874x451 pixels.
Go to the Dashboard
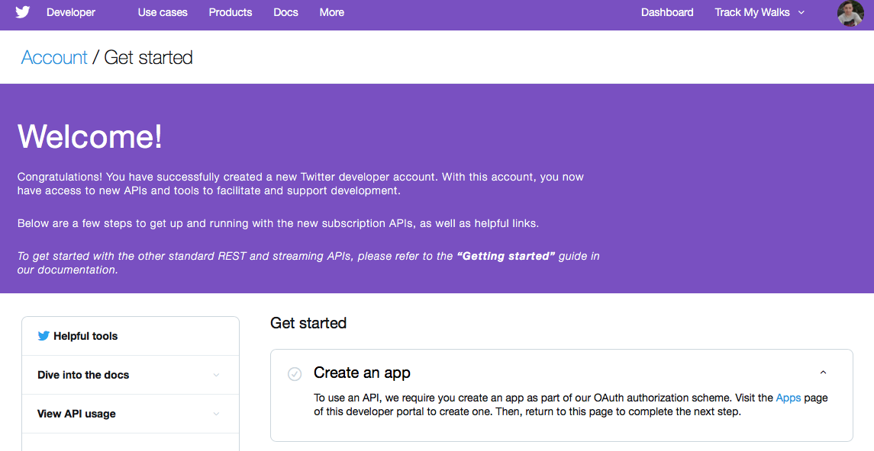tap(667, 12)
